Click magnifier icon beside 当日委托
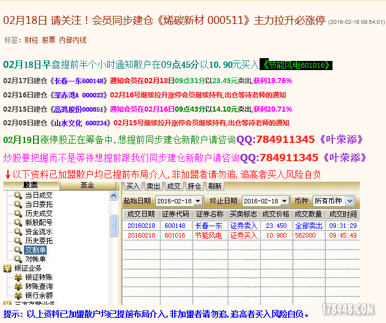Image resolution: width=386 pixels, height=323 pixels. pyautogui.click(x=18, y=205)
